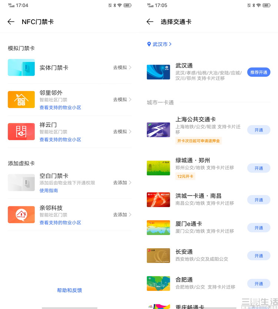Tap the 上海公共交通卡 purple card image

point(158,130)
